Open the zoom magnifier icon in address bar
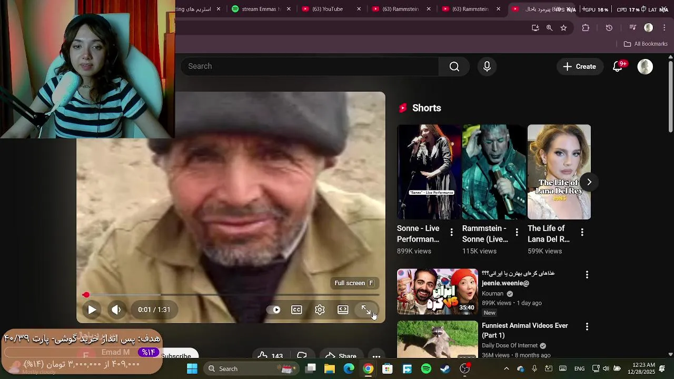 coord(549,28)
